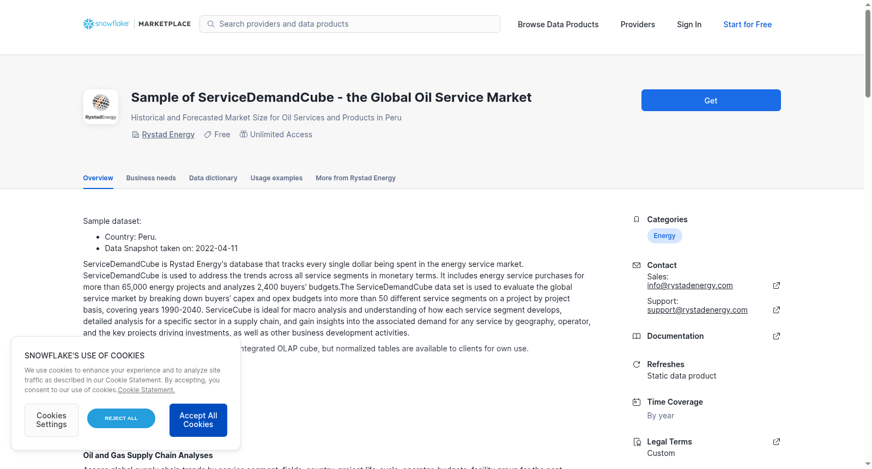Open Rystad Energy provider link
The width and height of the screenshot is (872, 469).
[x=168, y=135]
